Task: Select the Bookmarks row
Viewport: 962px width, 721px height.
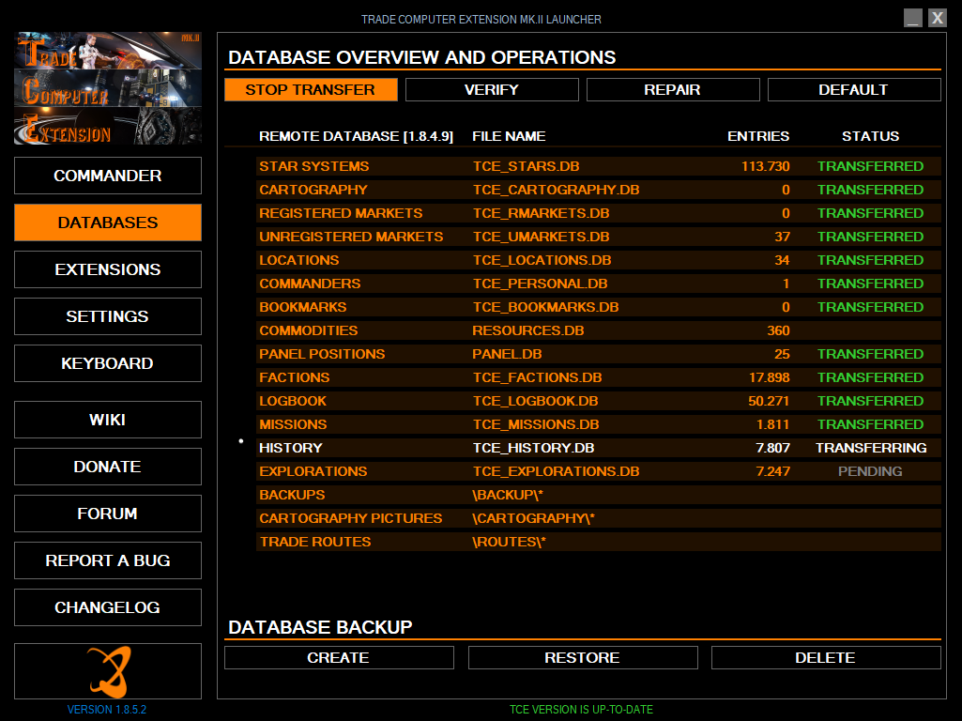Action: click(x=598, y=307)
